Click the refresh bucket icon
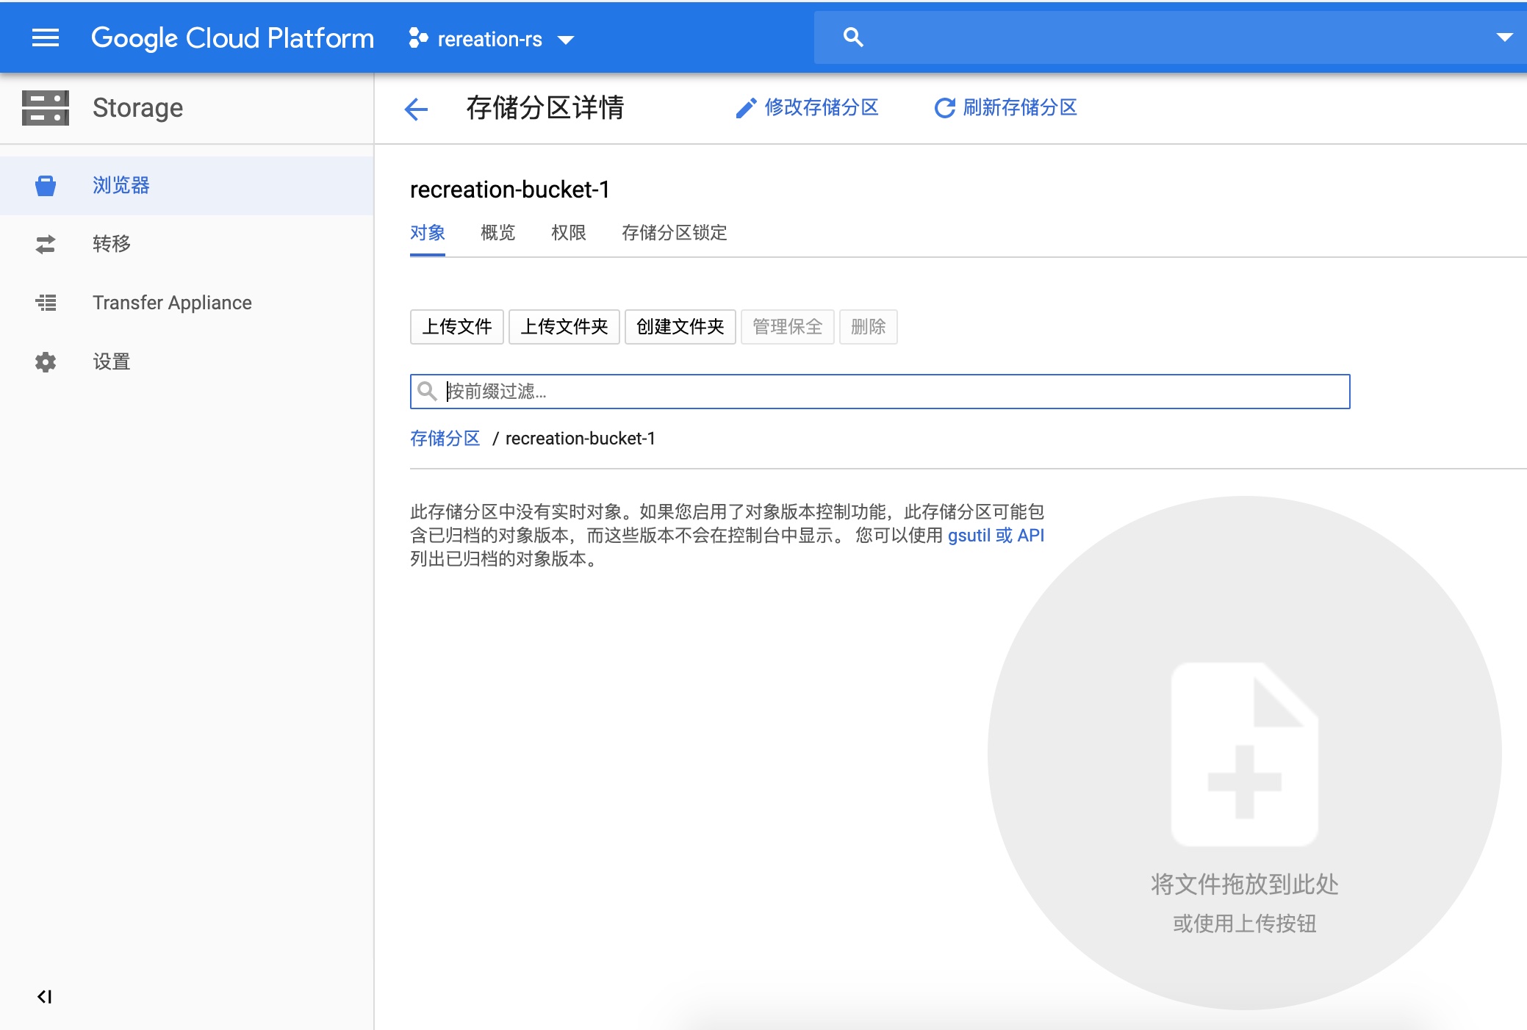The width and height of the screenshot is (1527, 1030). tap(944, 108)
